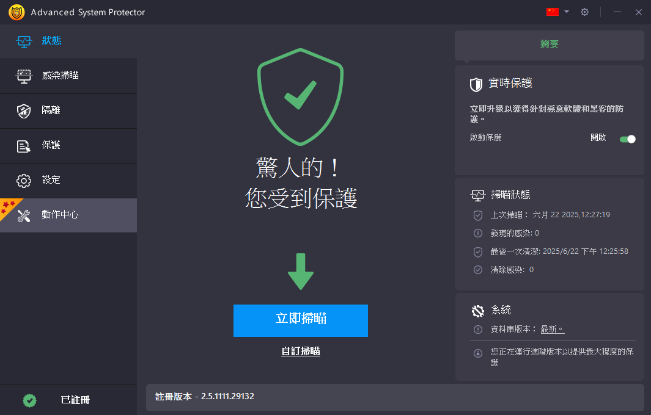Click the info icon beside 資料庫版本

pyautogui.click(x=478, y=330)
